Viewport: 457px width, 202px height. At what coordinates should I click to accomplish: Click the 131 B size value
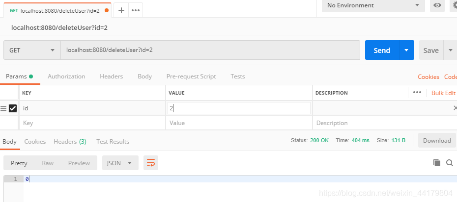point(399,140)
